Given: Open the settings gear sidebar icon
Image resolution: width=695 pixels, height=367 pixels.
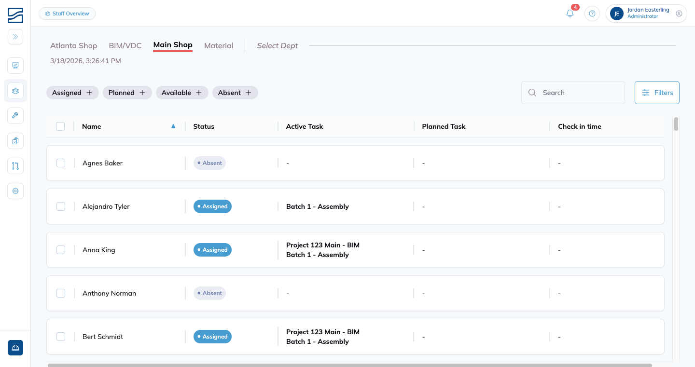Looking at the screenshot, I should coord(15,191).
